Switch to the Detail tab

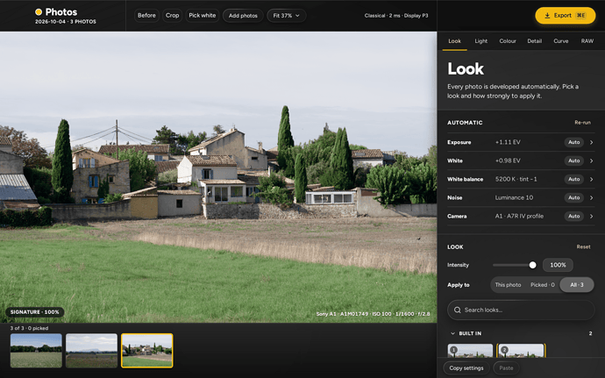(534, 41)
